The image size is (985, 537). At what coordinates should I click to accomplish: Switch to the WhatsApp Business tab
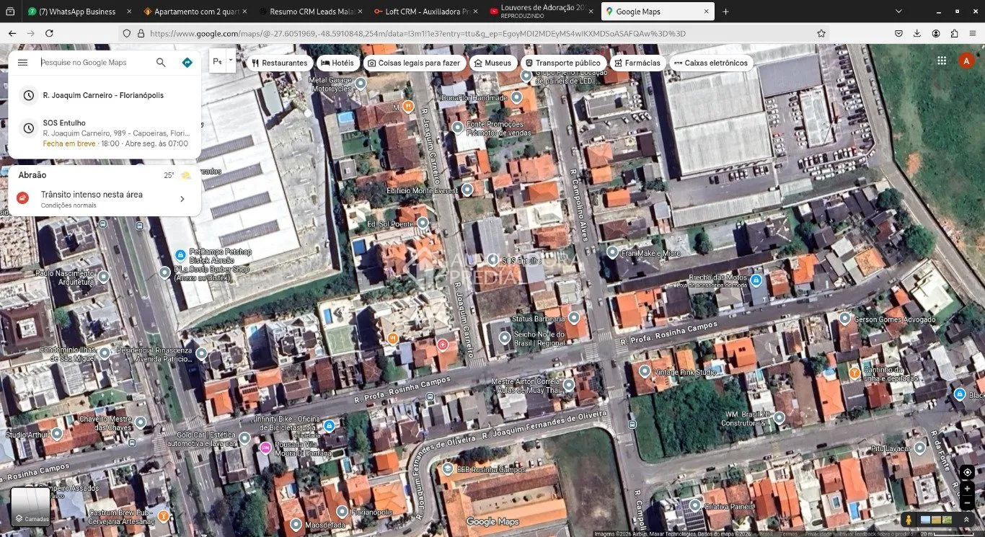click(76, 12)
